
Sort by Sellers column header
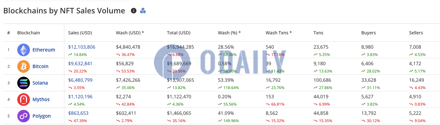416,33
